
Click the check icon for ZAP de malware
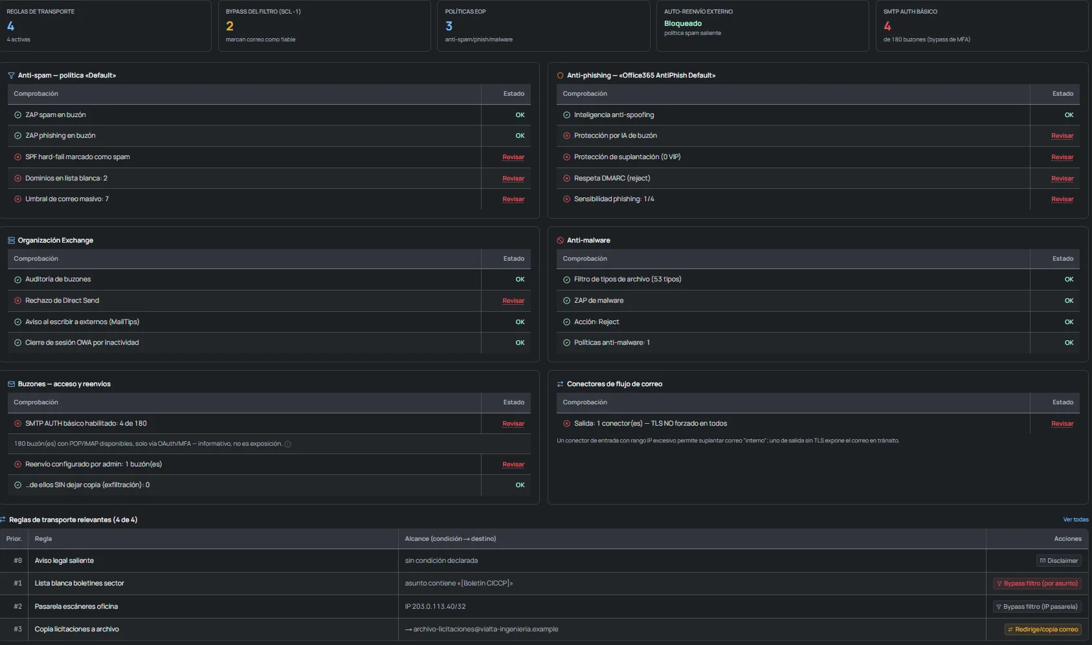pyautogui.click(x=567, y=301)
